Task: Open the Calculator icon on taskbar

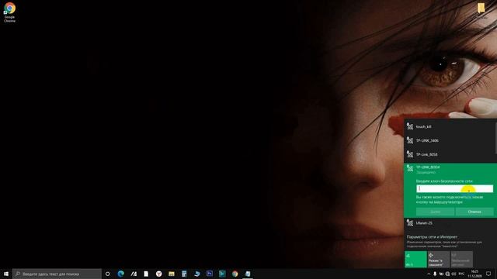Action: pos(184,274)
